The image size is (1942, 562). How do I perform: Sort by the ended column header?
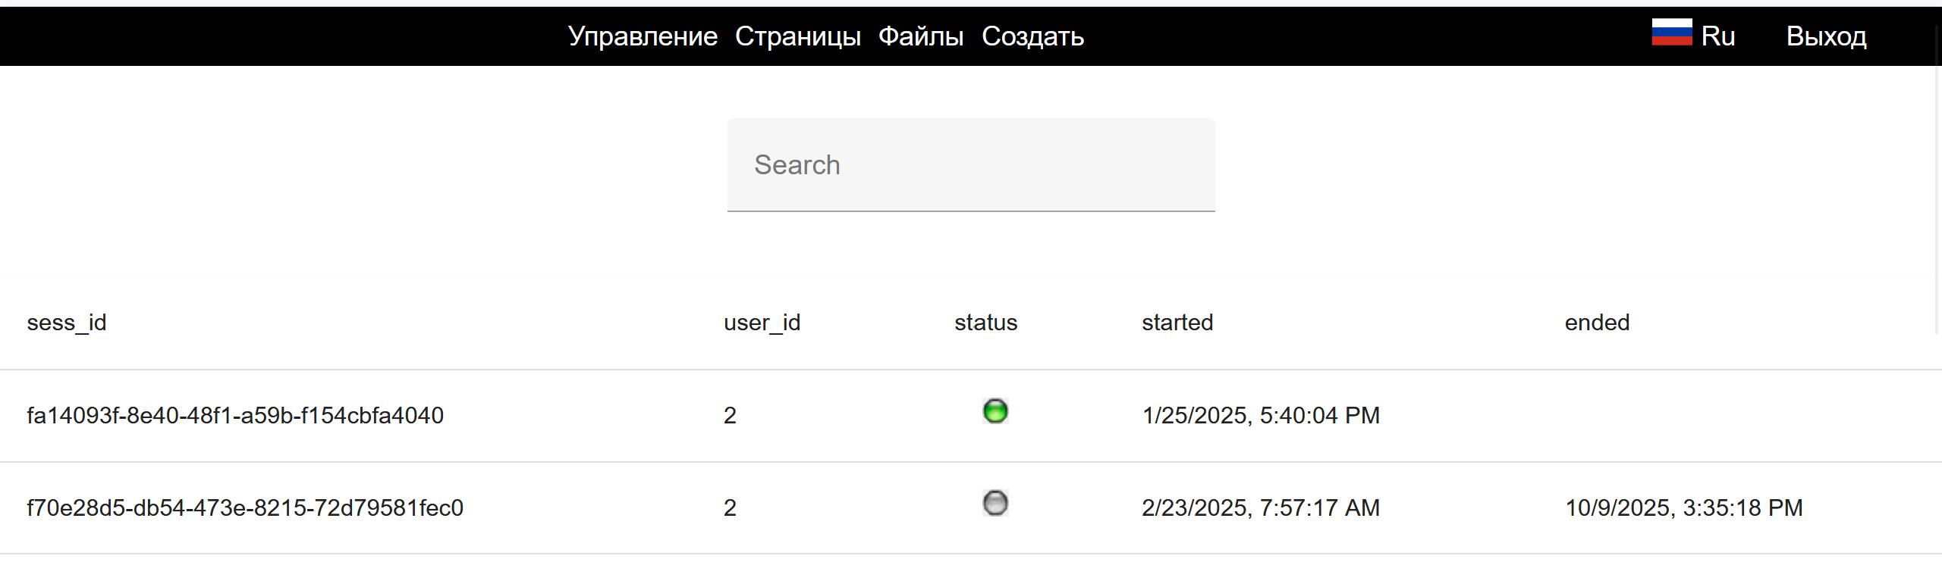click(1597, 323)
